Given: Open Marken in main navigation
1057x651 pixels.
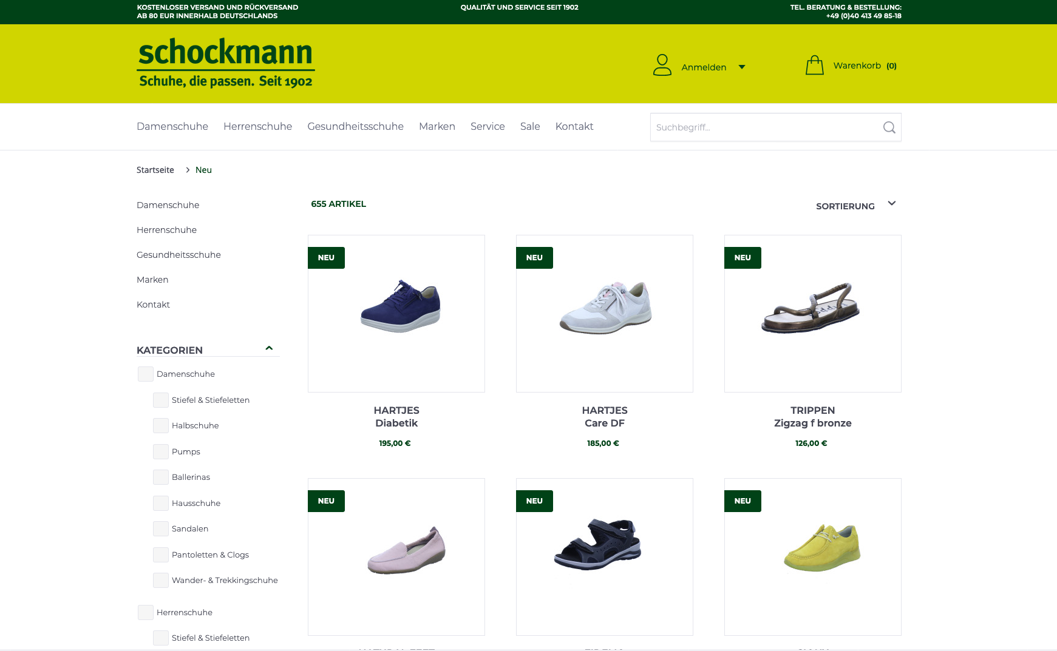Looking at the screenshot, I should click(437, 126).
